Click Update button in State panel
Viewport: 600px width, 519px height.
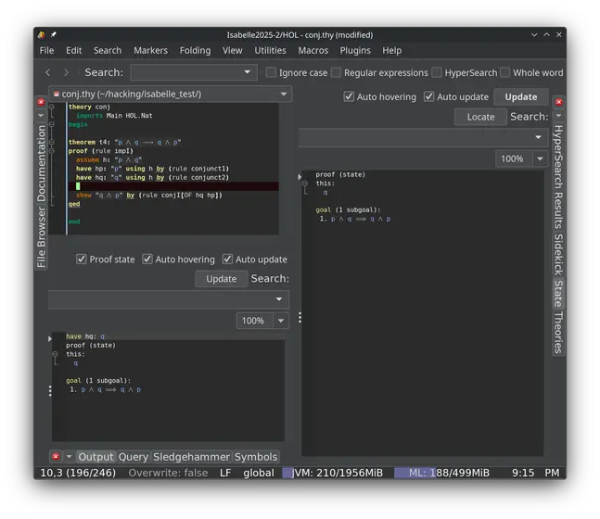(x=521, y=96)
